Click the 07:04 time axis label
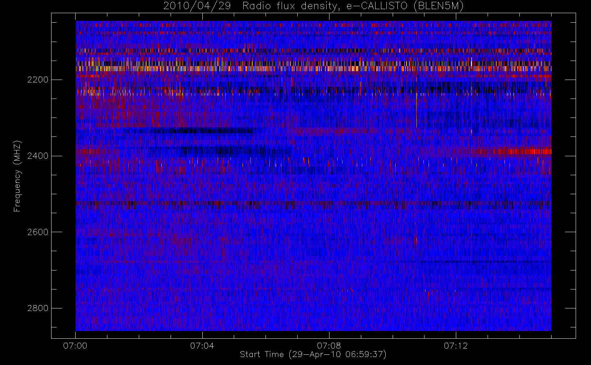 202,346
